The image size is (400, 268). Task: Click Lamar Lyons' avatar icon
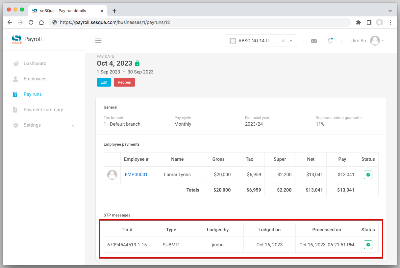[x=112, y=175]
